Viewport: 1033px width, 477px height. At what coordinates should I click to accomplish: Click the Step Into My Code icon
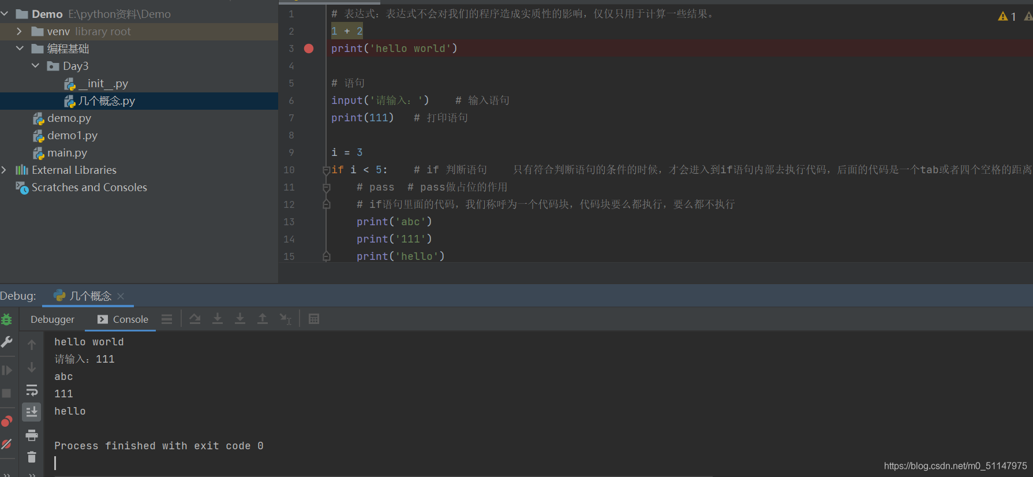[240, 319]
